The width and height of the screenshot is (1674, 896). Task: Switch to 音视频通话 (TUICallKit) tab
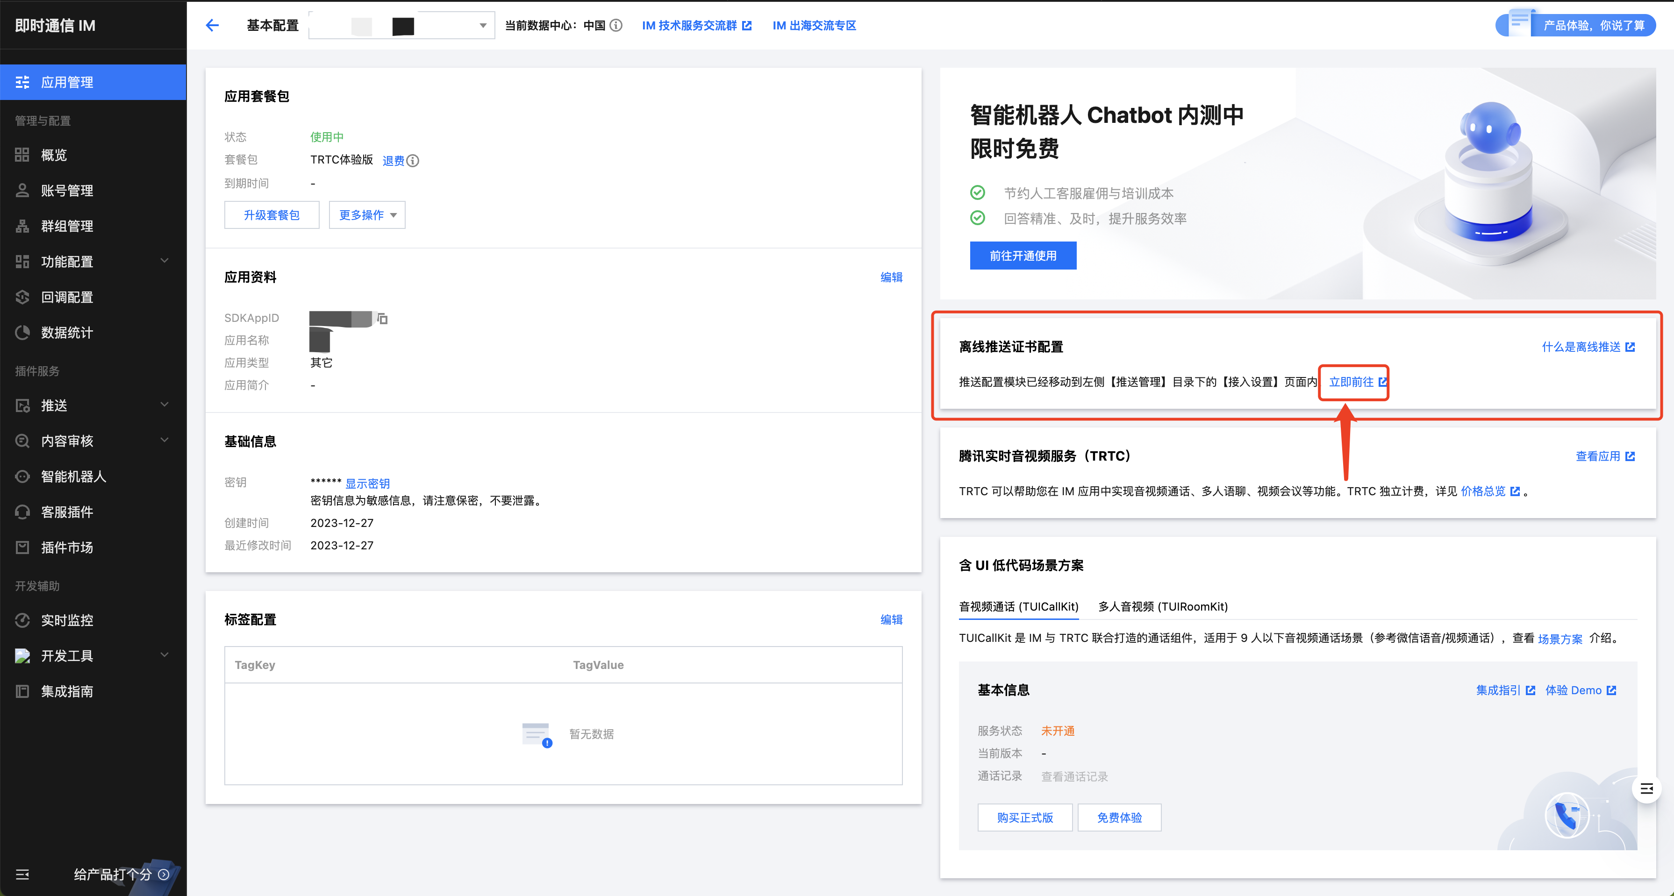(x=1018, y=606)
